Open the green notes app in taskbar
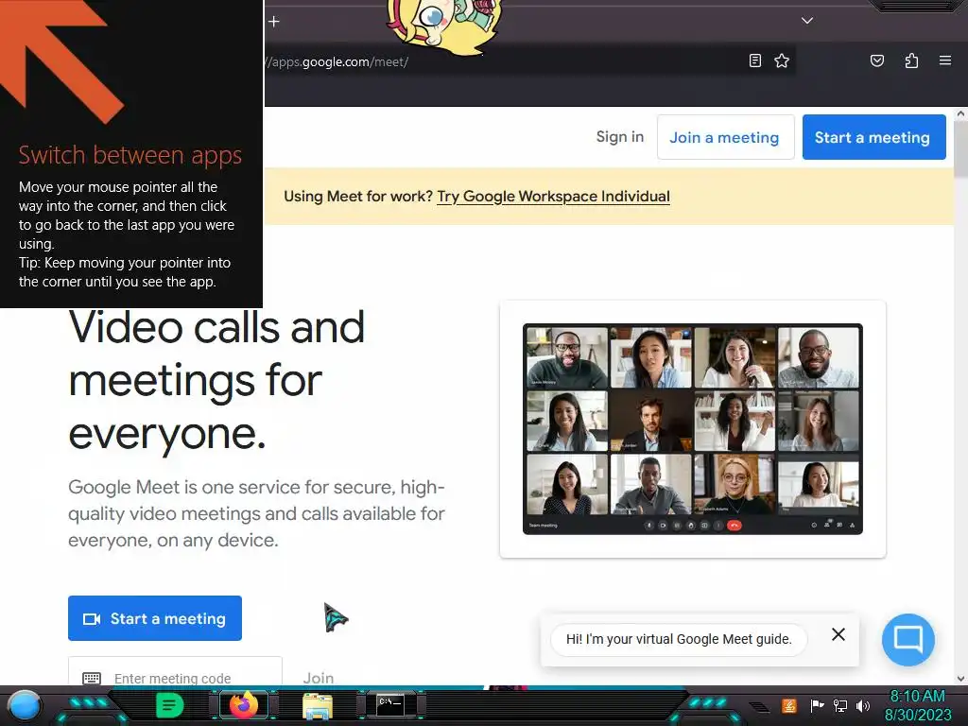The height and width of the screenshot is (726, 968). [169, 705]
